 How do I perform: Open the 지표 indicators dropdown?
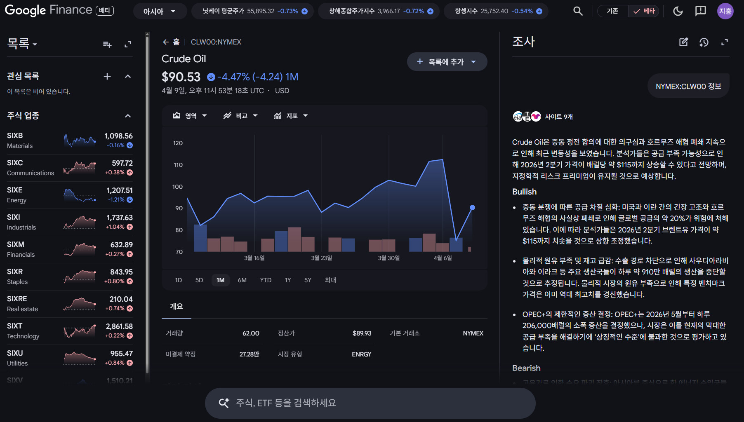(291, 116)
